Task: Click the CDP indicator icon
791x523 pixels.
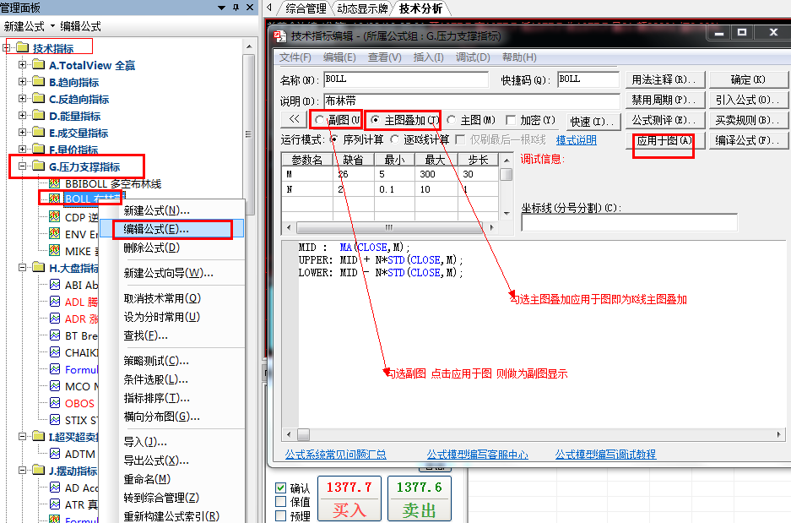Action: coord(55,217)
